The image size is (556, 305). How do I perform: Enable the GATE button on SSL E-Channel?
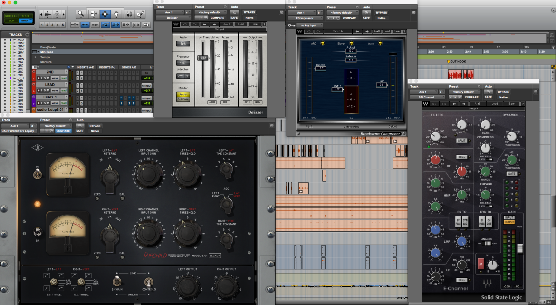(512, 174)
